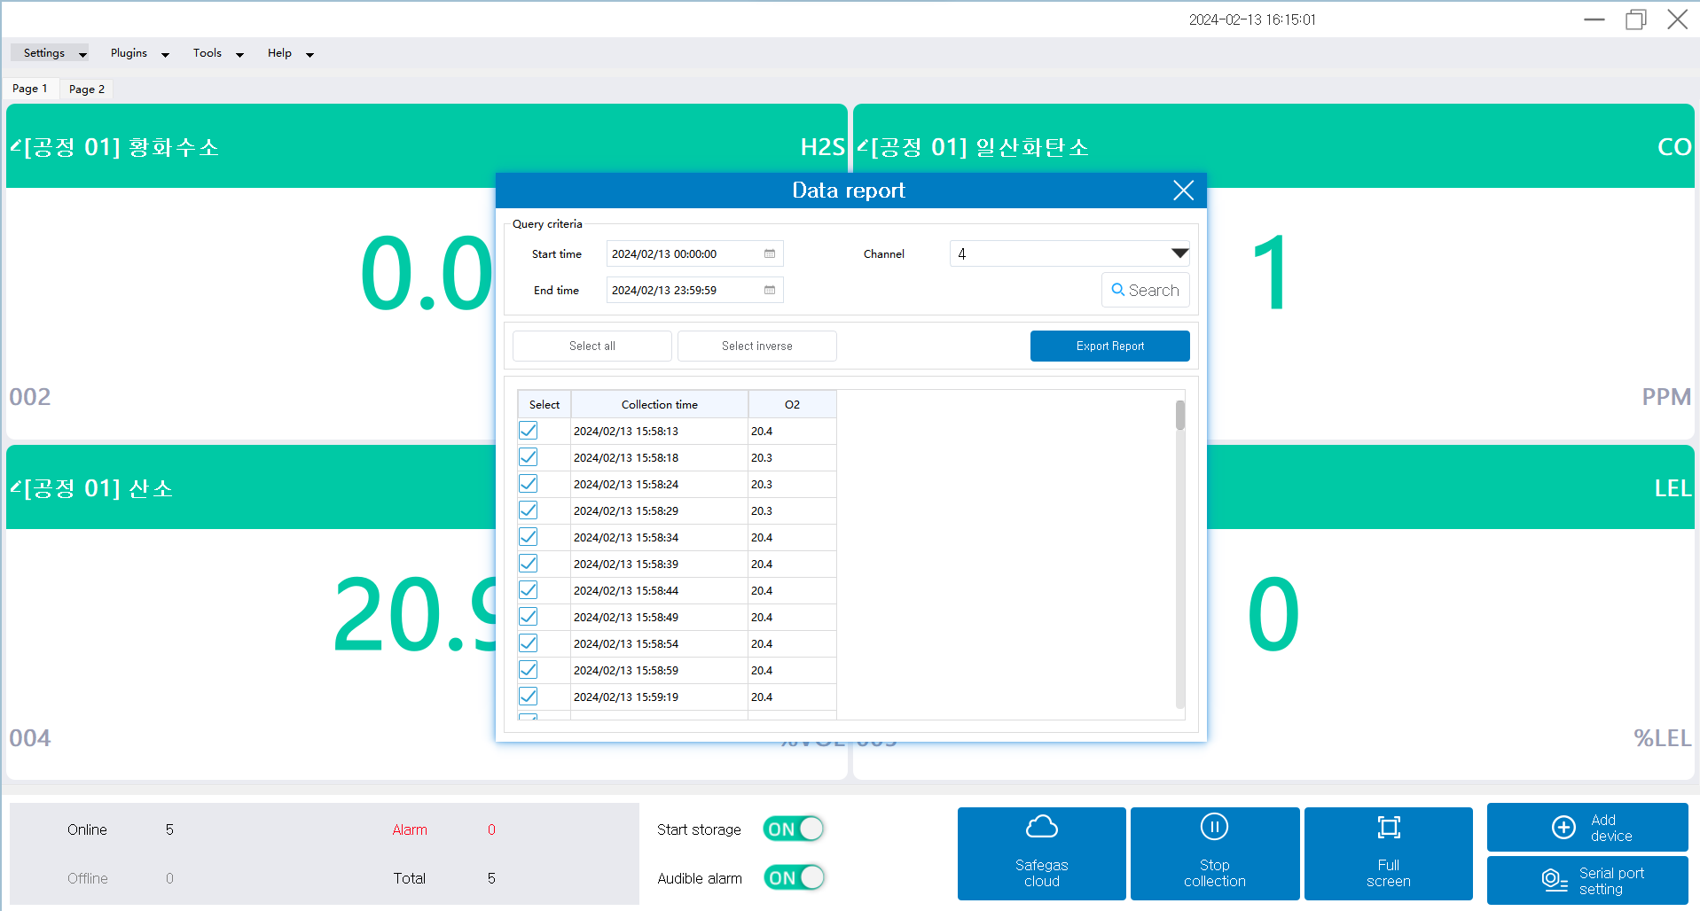This screenshot has width=1700, height=911.
Task: Click the Export Report button
Action: pyautogui.click(x=1109, y=346)
